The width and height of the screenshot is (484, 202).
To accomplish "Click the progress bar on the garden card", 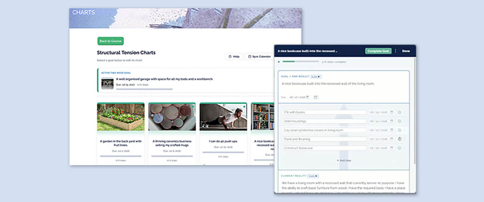I will [x=121, y=156].
